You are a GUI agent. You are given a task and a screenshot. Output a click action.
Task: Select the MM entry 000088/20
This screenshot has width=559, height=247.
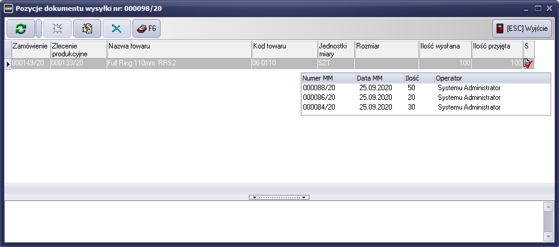point(319,88)
